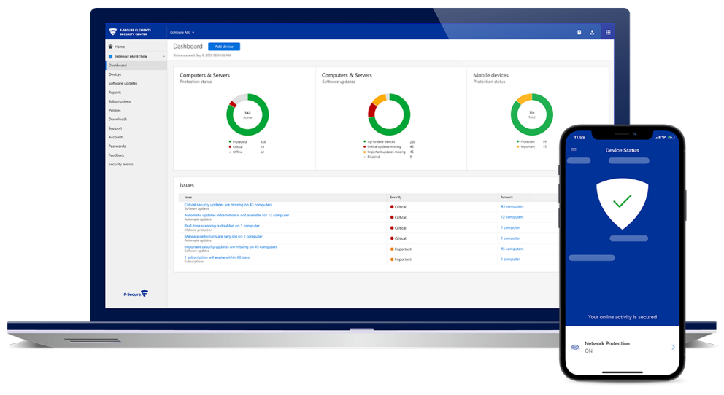Open Network Protection details chevron arrow
Viewport: 724px width, 395px height.
tap(673, 347)
